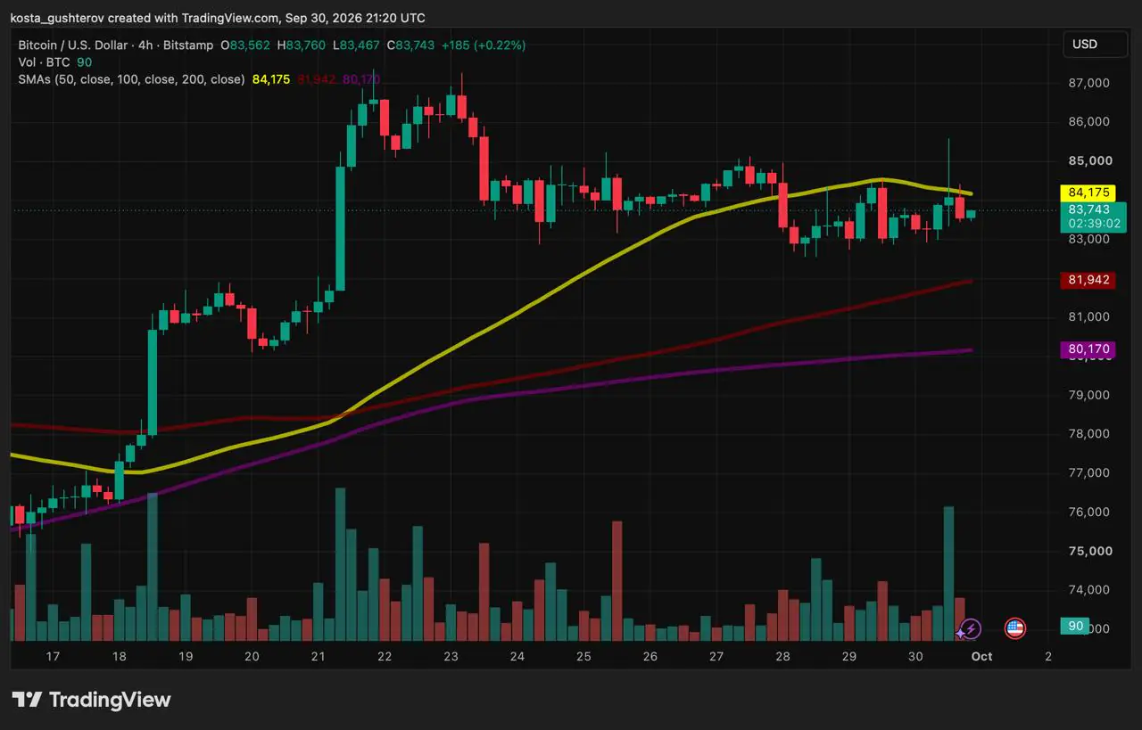Click the date 24 on the time axis
Screen dimensions: 1142x730
click(517, 657)
